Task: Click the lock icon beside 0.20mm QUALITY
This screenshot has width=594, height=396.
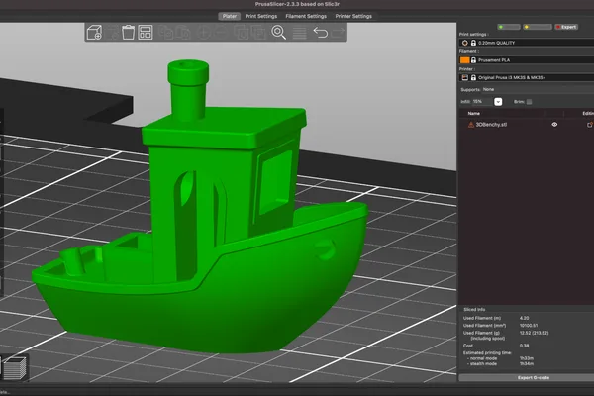Action: tap(473, 43)
